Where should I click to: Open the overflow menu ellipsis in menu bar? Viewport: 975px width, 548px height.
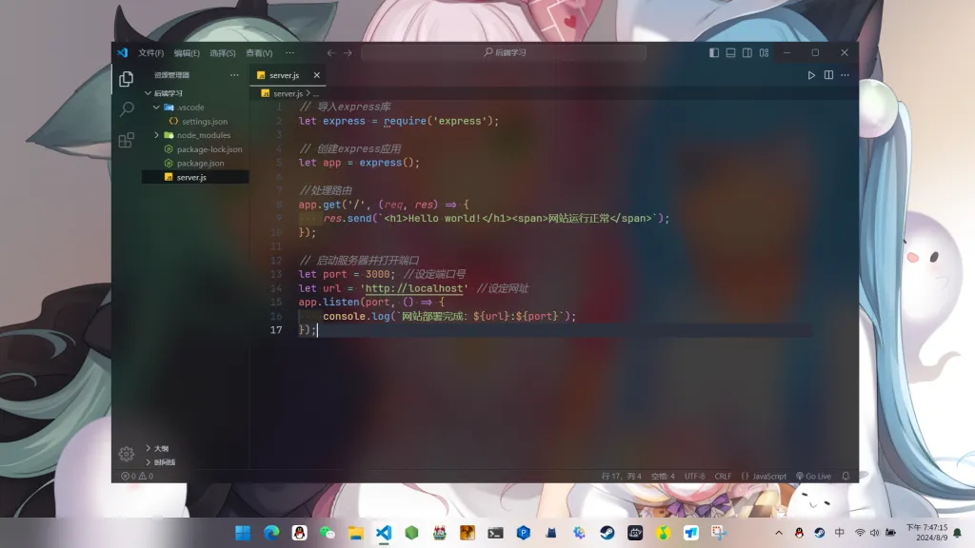point(289,53)
